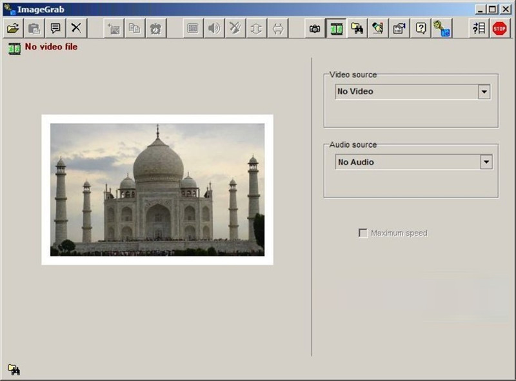Select the camera capture icon

click(x=315, y=28)
